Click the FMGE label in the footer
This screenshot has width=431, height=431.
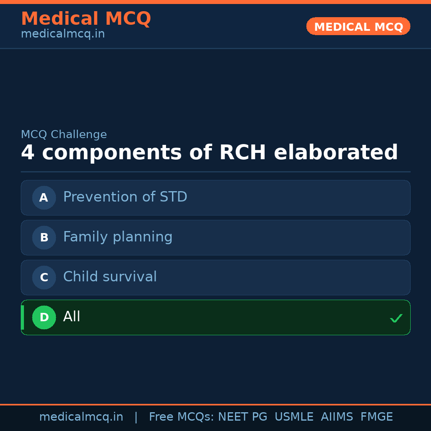[376, 416]
